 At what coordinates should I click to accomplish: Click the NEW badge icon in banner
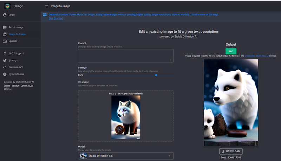tap(45, 15)
